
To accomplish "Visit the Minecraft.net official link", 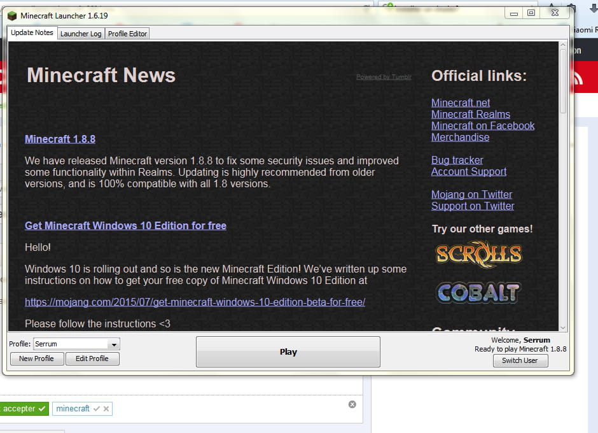I will (461, 103).
